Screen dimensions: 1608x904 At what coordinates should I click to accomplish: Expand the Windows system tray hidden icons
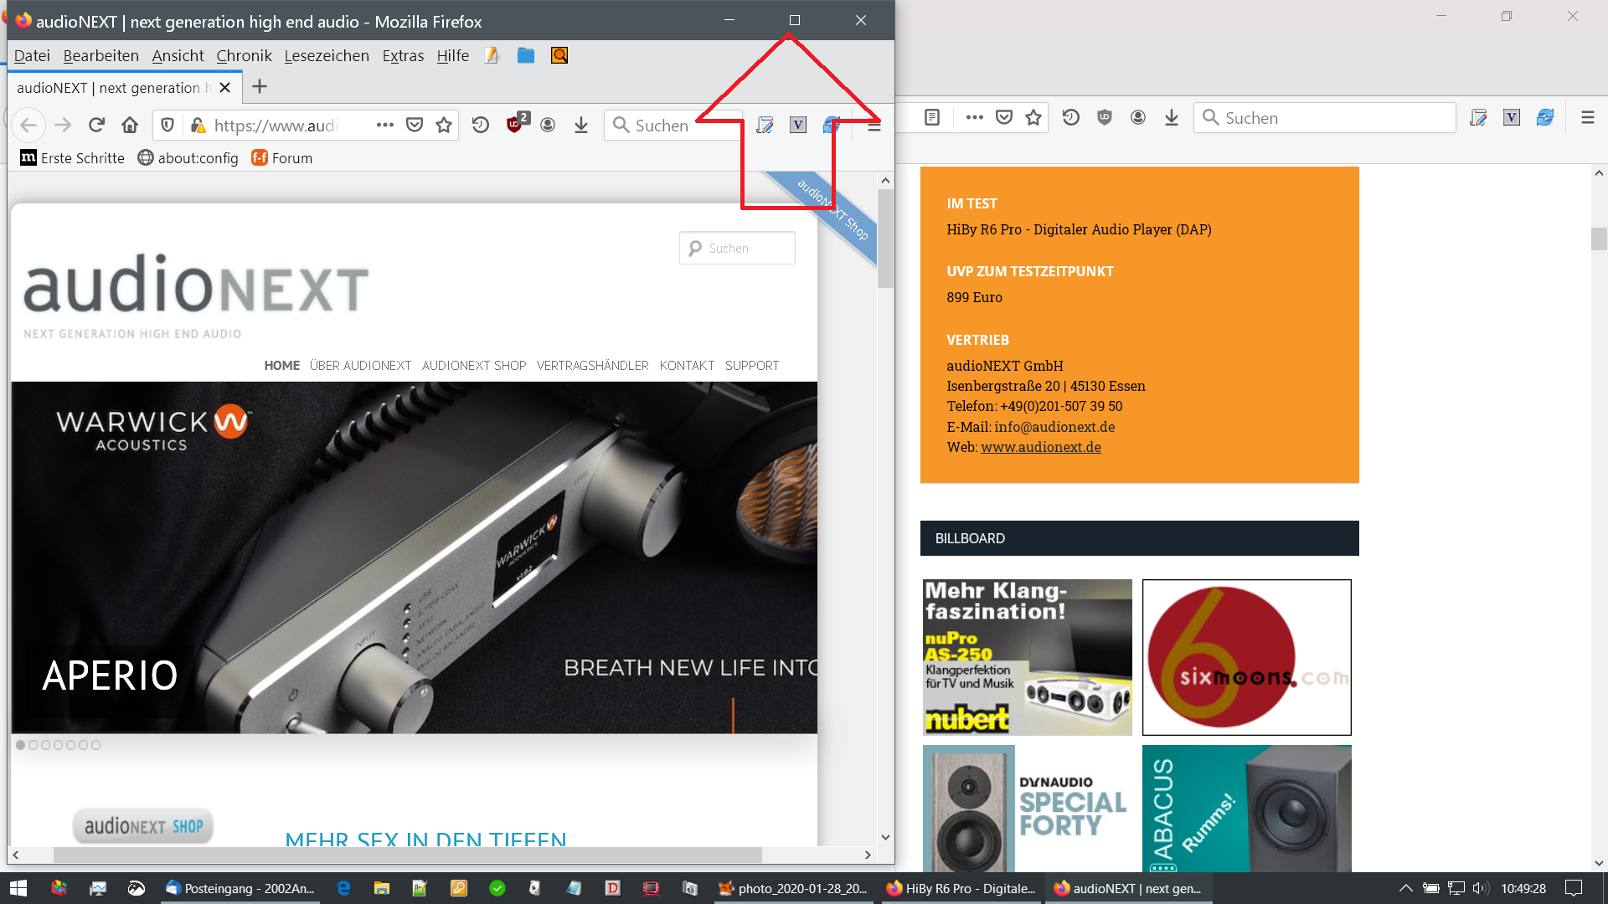click(x=1406, y=888)
